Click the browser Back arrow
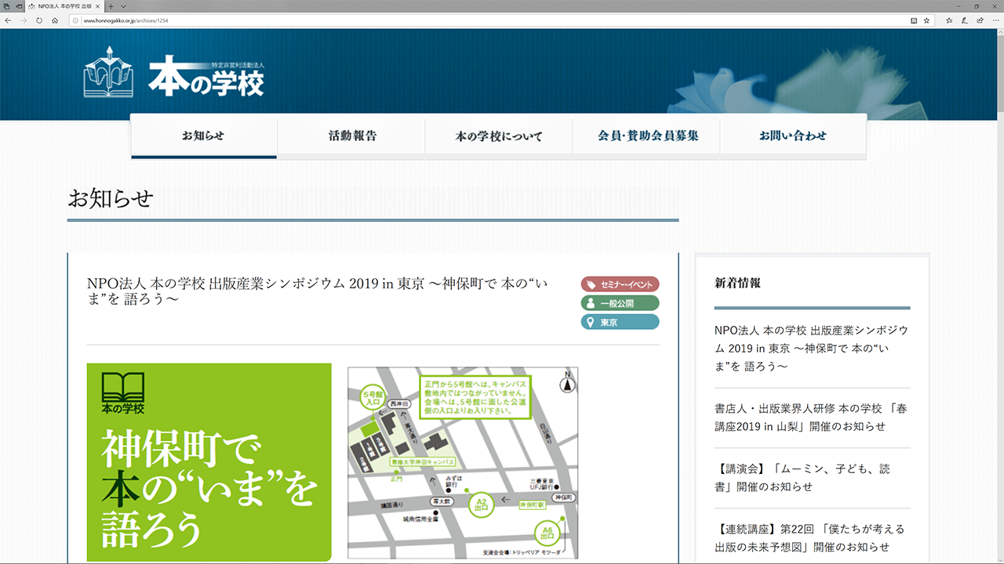The width and height of the screenshot is (1004, 564). (8, 20)
